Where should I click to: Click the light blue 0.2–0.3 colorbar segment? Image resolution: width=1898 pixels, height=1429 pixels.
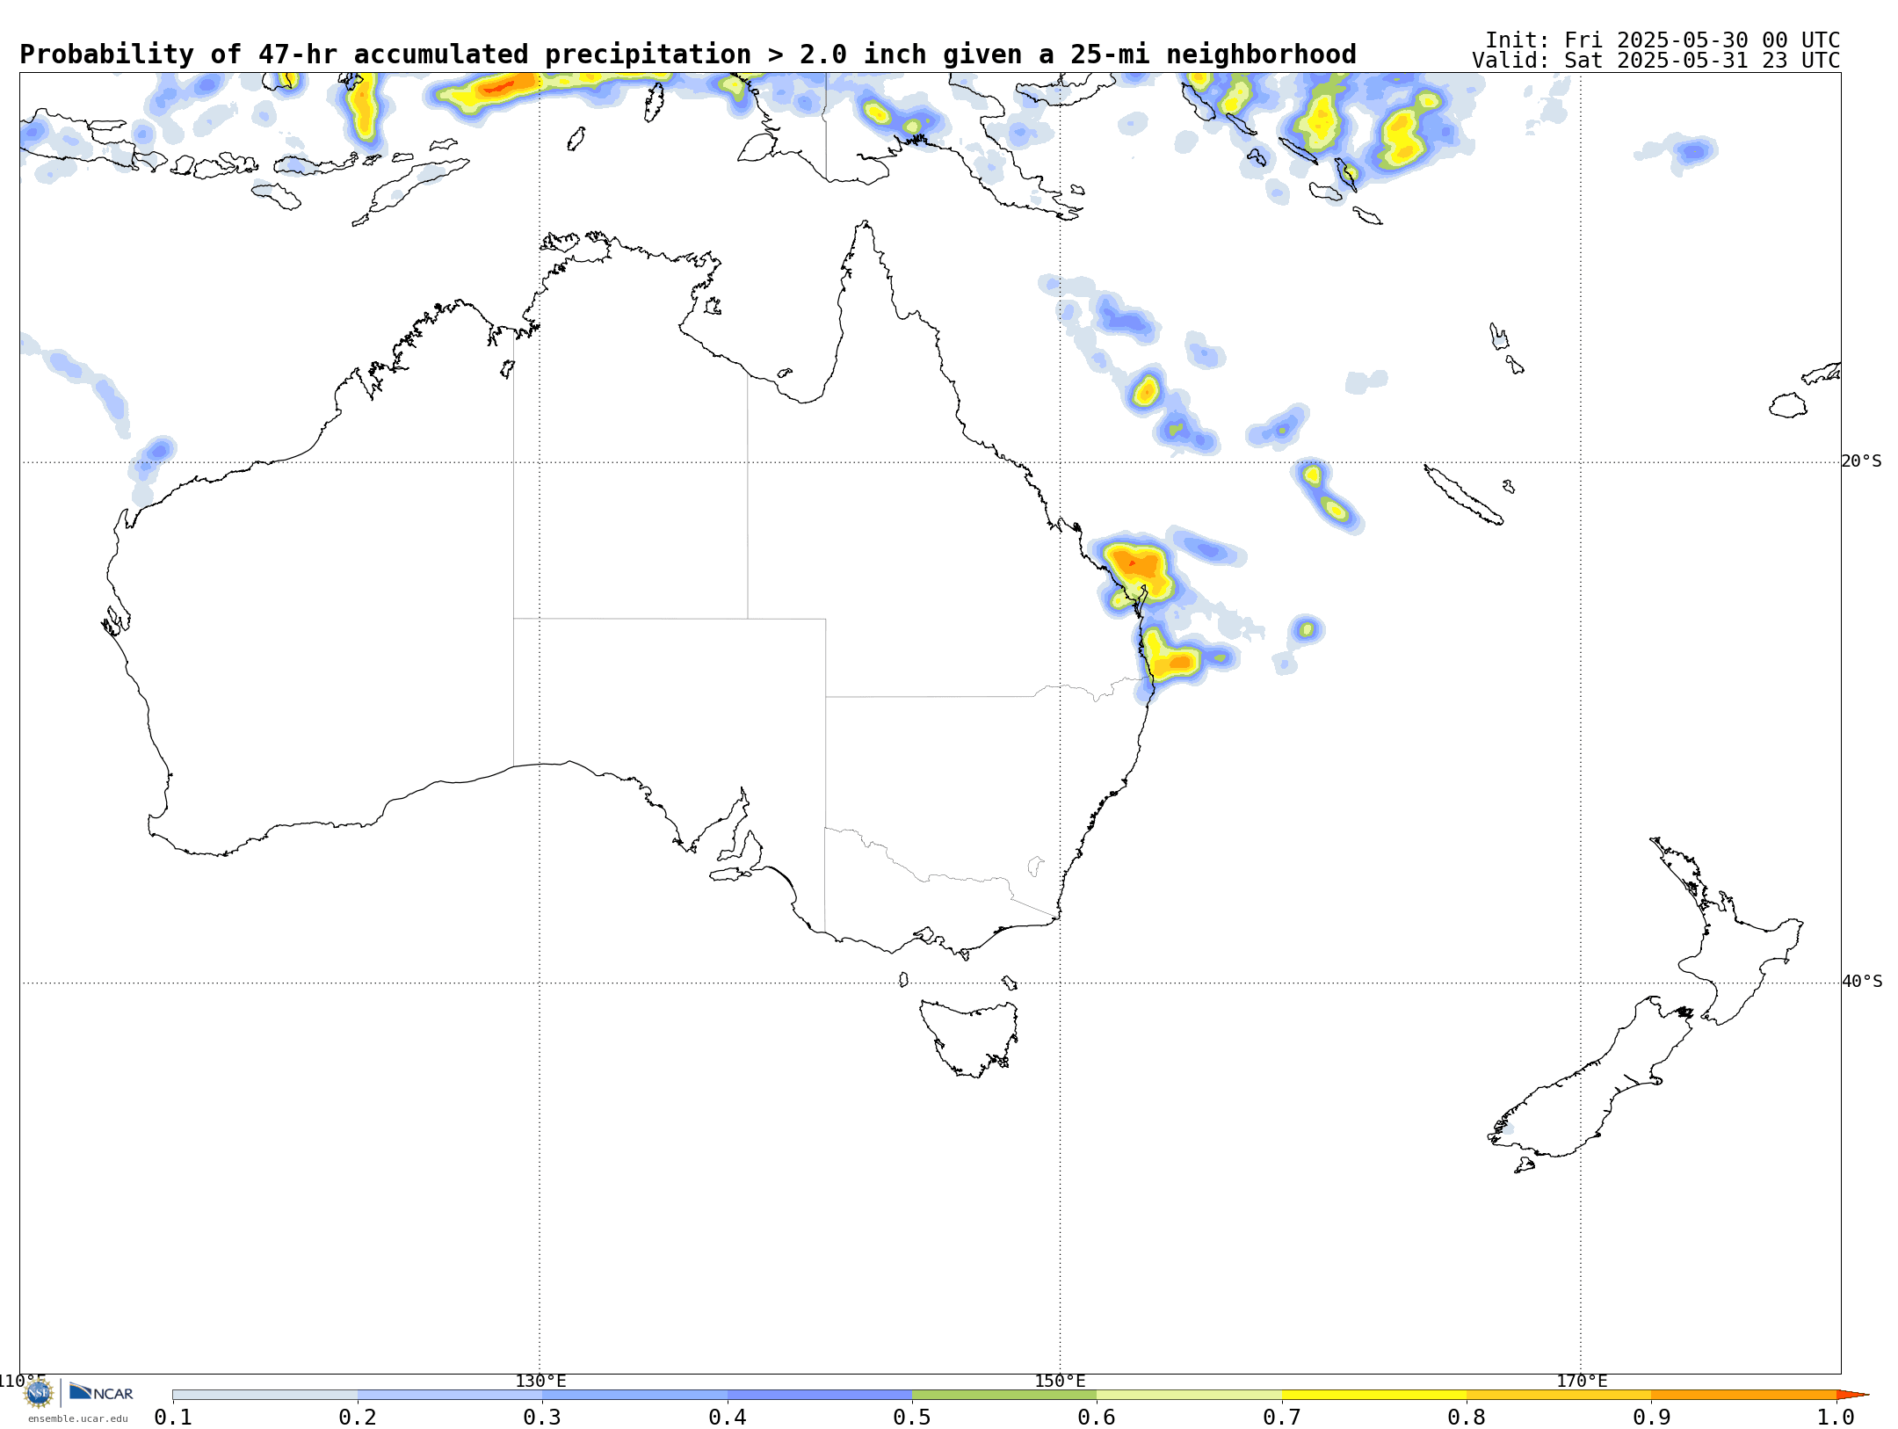450,1395
